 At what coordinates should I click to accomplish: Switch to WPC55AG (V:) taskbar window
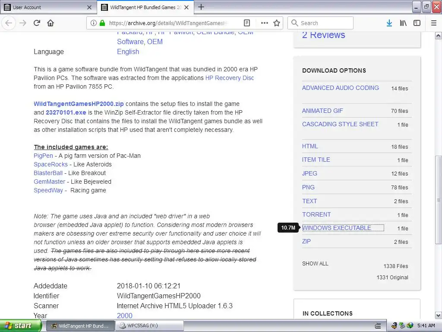pyautogui.click(x=150, y=326)
